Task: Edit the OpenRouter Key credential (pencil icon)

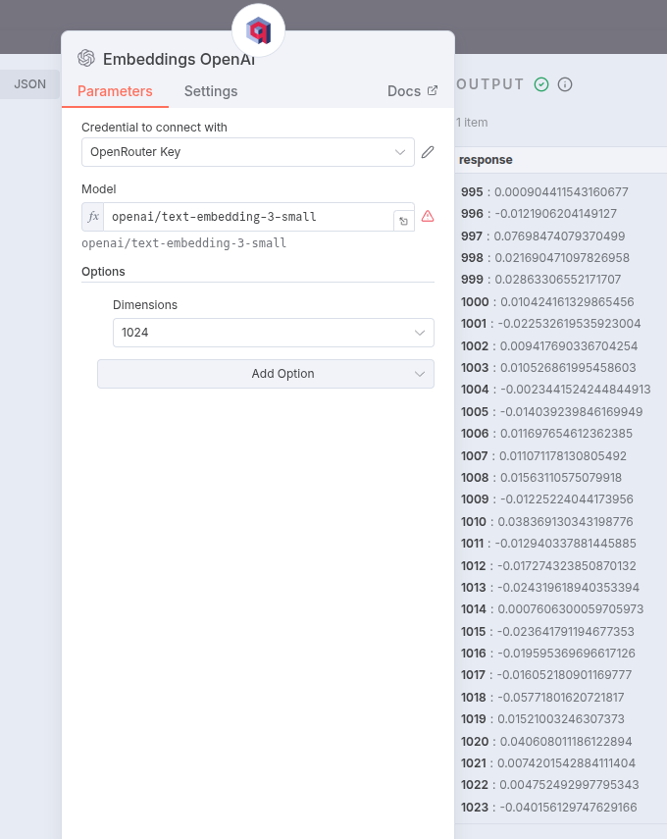Action: pos(428,152)
